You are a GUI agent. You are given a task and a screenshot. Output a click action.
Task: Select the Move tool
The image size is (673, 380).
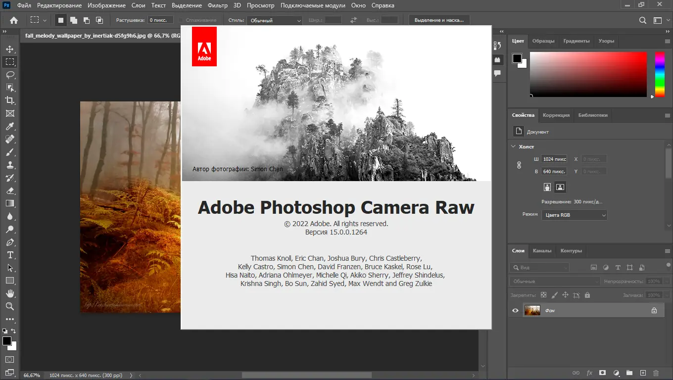(9, 49)
